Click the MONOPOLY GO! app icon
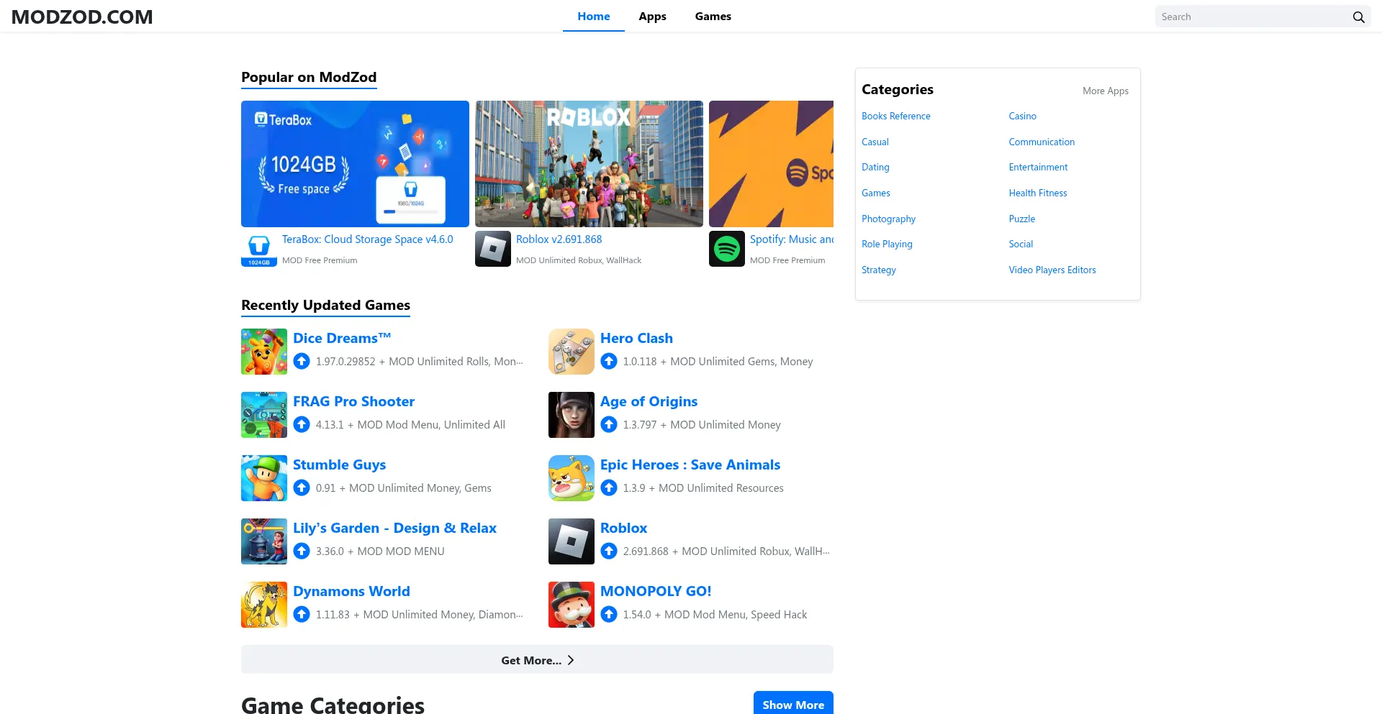This screenshot has height=714, width=1382. click(x=572, y=605)
